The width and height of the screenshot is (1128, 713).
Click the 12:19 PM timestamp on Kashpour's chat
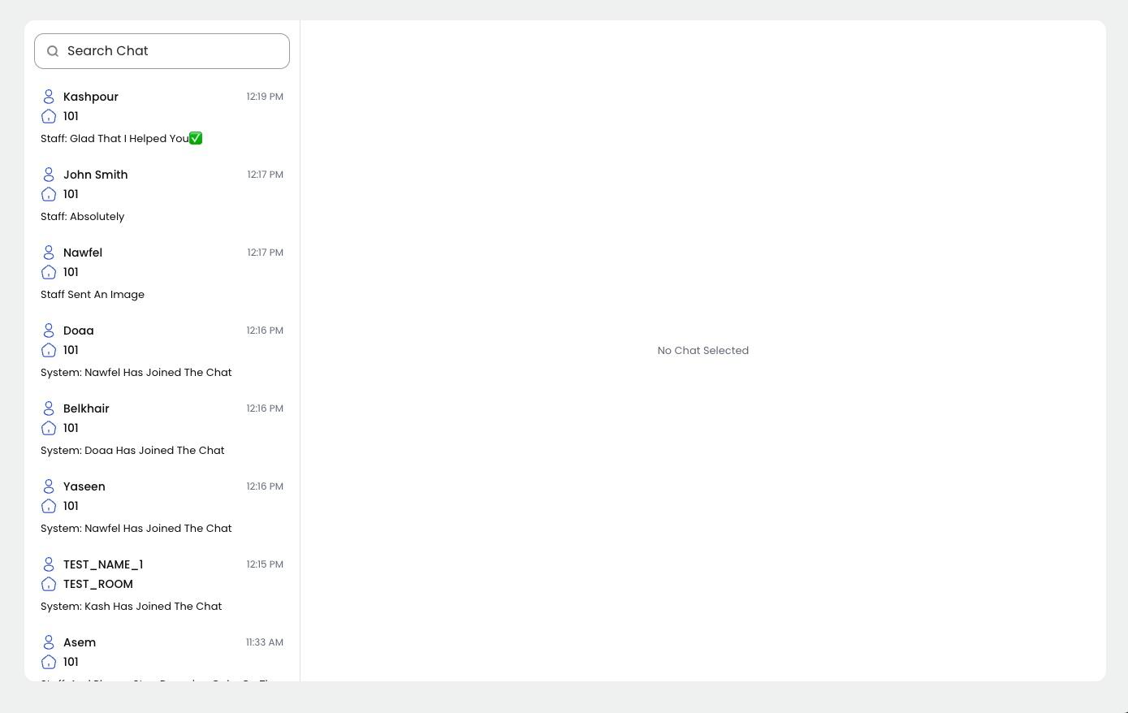[265, 97]
